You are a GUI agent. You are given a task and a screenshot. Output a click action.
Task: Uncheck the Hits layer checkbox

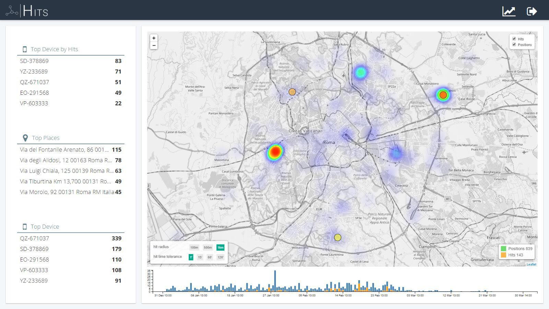pyautogui.click(x=514, y=39)
